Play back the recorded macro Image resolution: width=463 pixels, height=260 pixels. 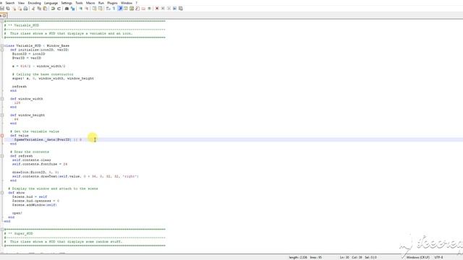(x=169, y=9)
